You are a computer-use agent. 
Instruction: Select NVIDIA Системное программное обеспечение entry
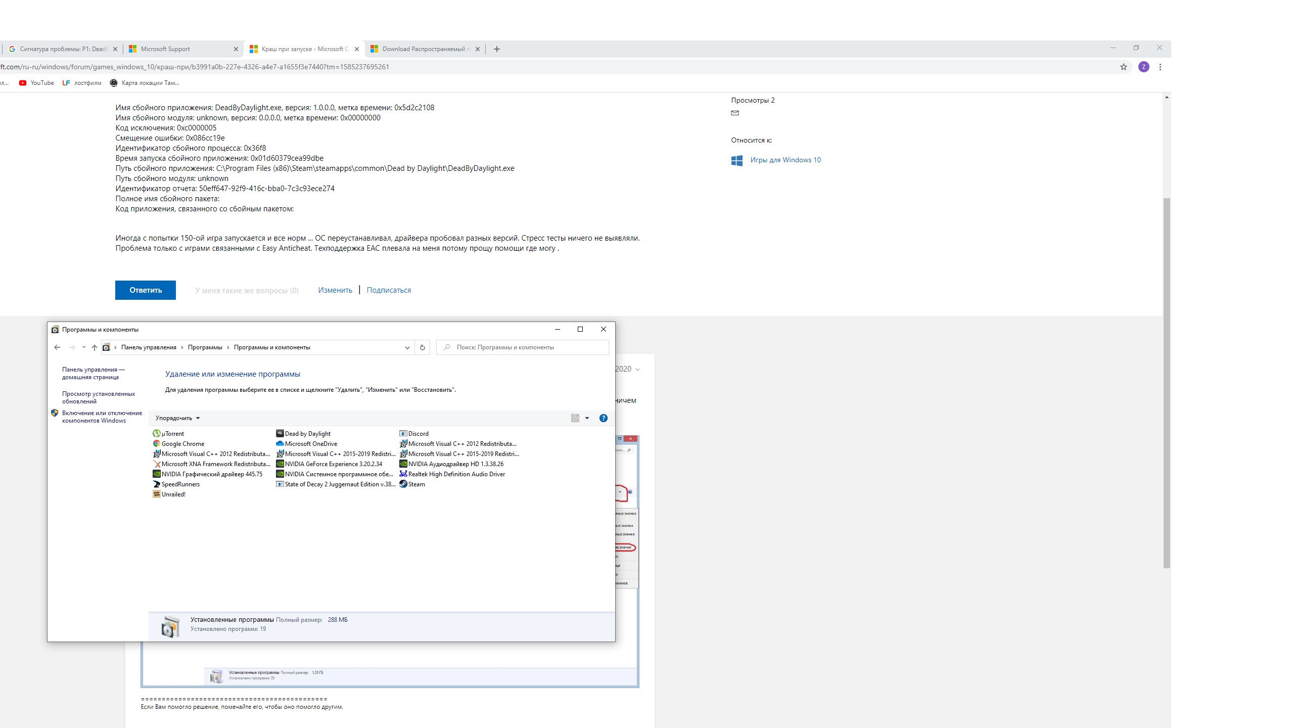tap(335, 474)
